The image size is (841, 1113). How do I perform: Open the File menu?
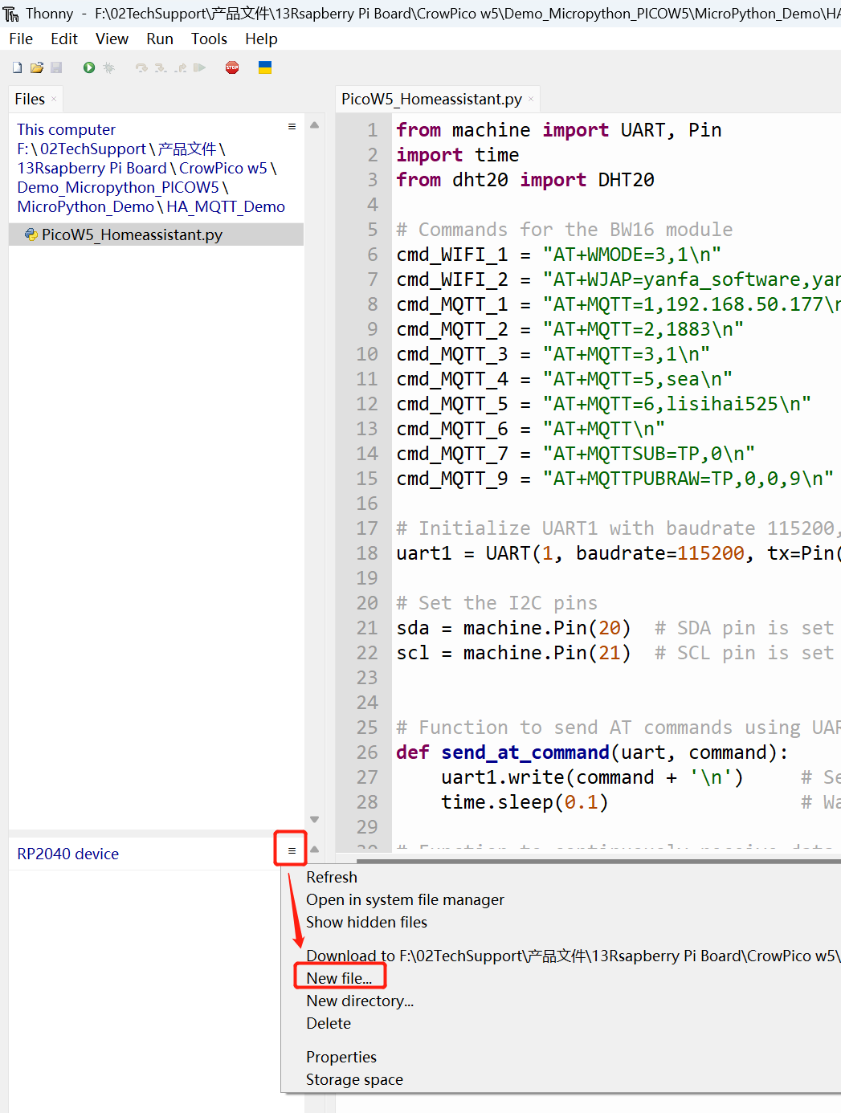pos(21,39)
